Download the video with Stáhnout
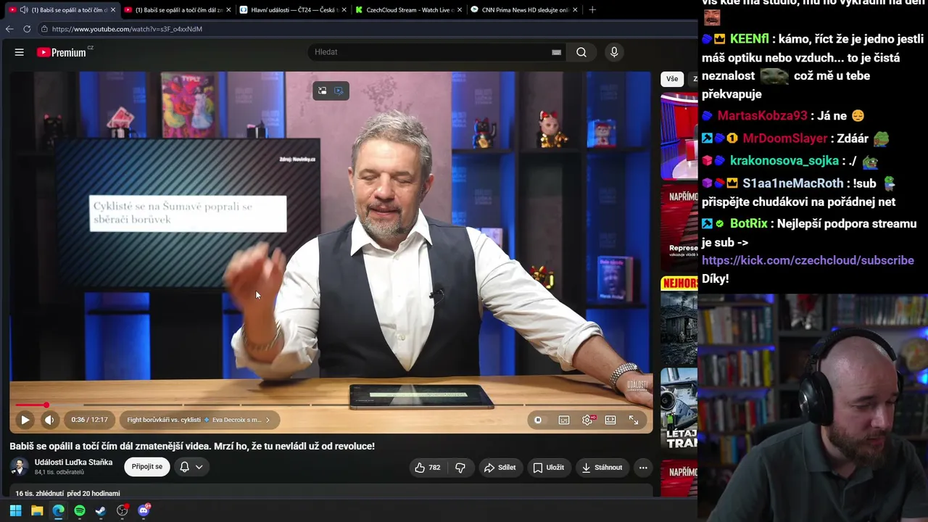Viewport: 928px width, 522px height. click(602, 468)
